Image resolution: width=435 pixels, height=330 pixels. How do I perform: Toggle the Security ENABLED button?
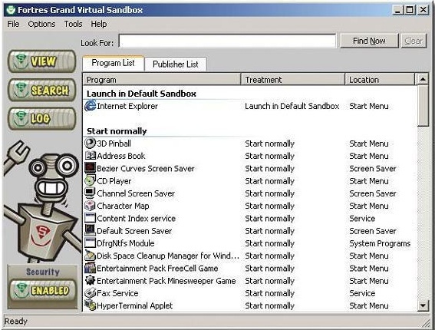click(43, 290)
